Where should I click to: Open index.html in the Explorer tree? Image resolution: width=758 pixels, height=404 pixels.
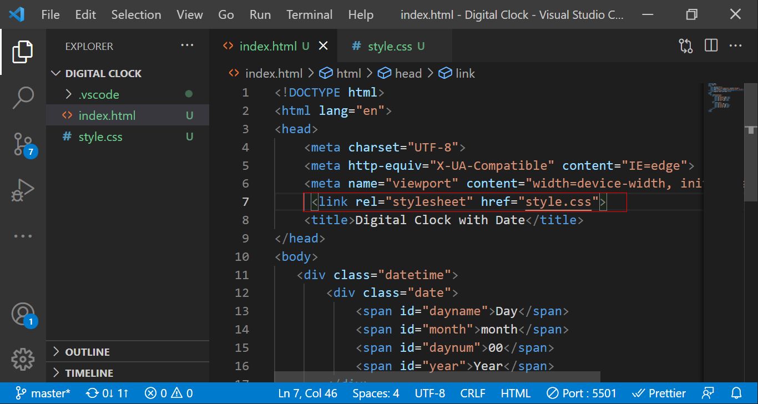point(128,115)
